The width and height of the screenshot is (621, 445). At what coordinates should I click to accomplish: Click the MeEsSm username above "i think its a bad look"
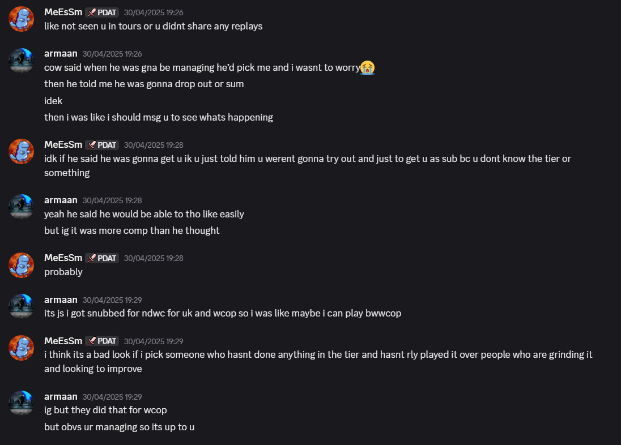tap(63, 341)
